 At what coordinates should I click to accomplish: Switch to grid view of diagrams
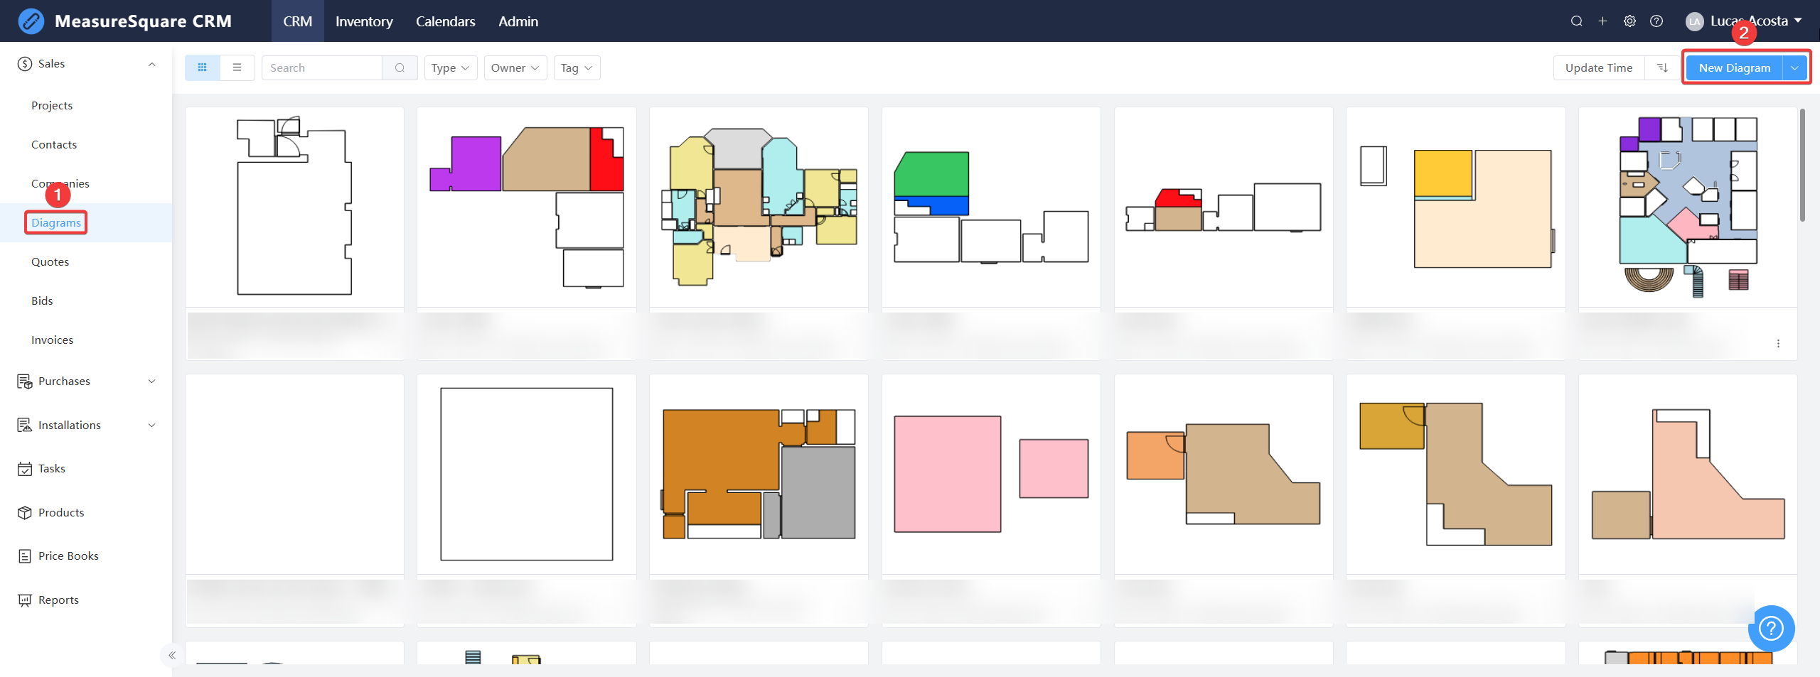pos(203,67)
